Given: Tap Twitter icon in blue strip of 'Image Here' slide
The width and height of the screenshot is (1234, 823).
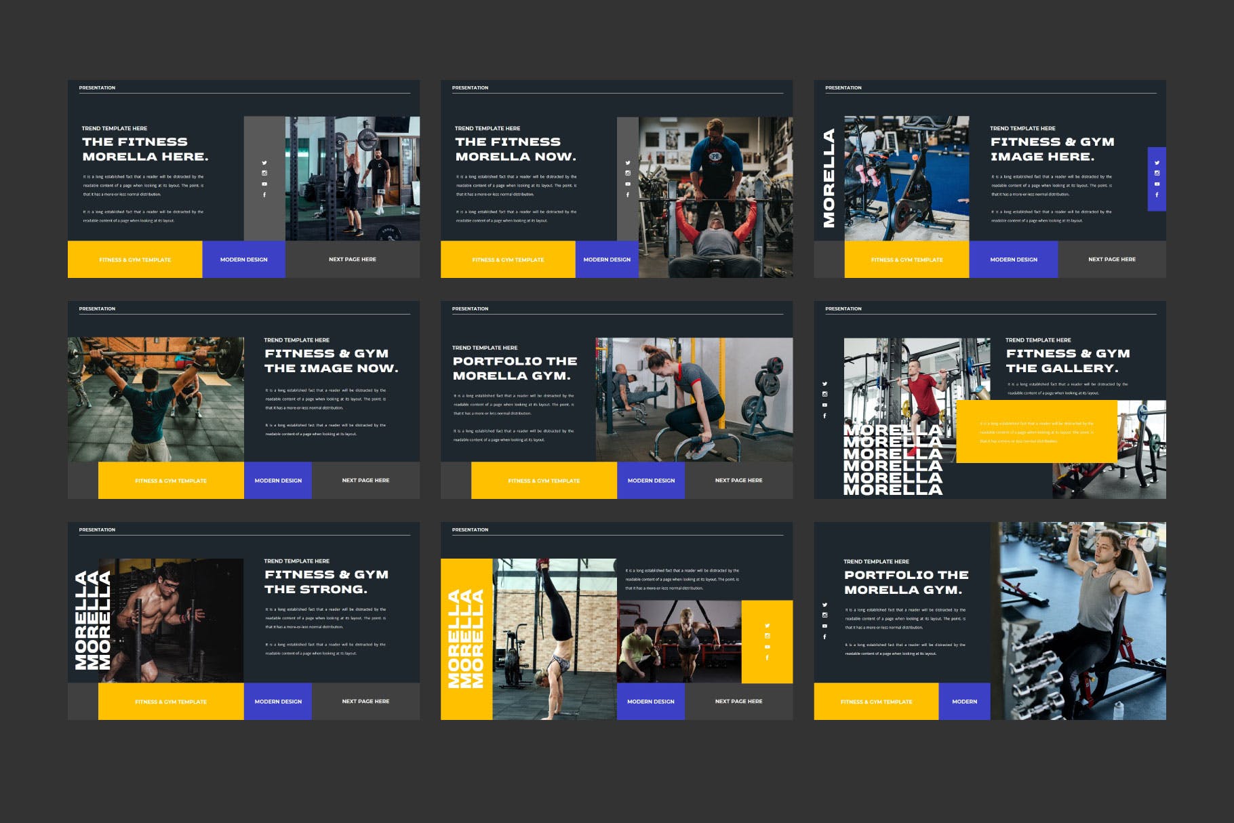Looking at the screenshot, I should [x=1157, y=163].
